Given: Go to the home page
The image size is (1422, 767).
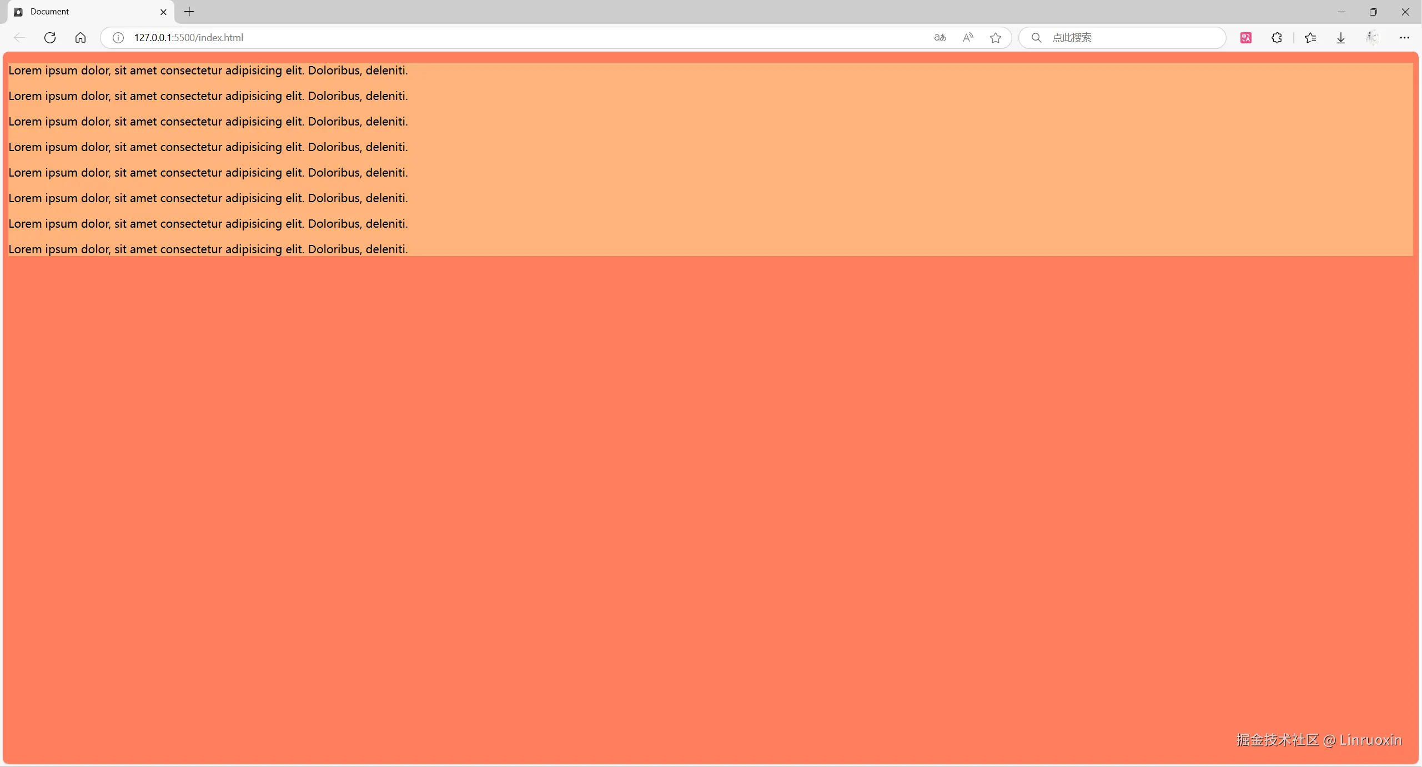Looking at the screenshot, I should (x=81, y=38).
